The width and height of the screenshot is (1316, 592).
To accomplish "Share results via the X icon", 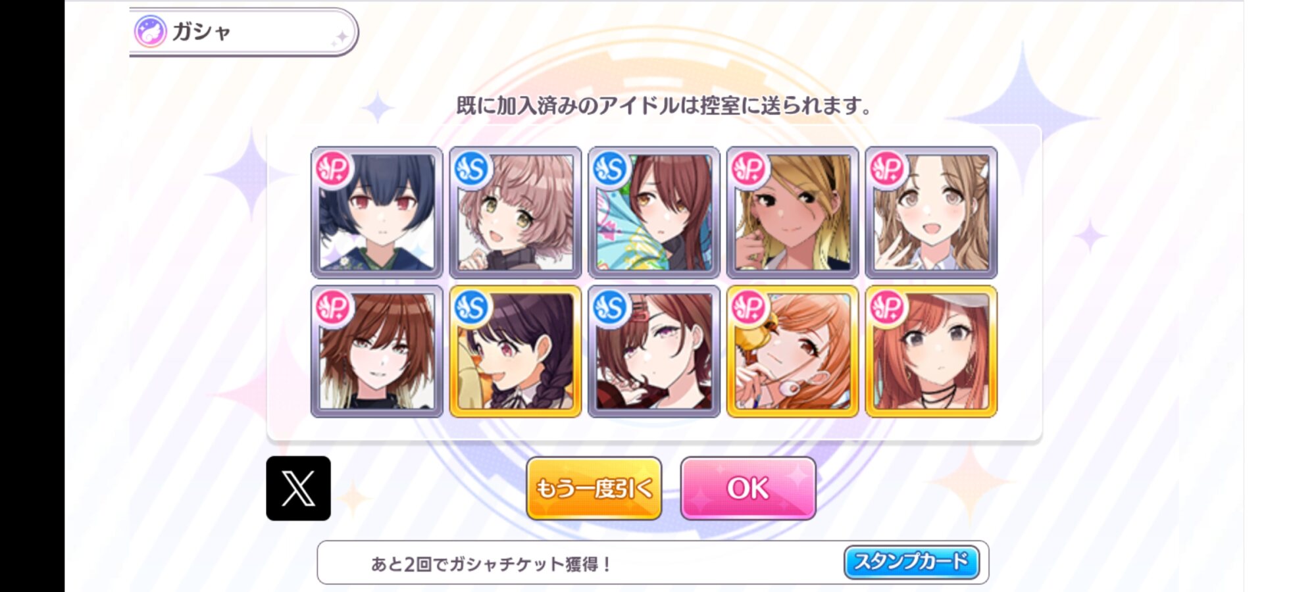I will tap(298, 488).
